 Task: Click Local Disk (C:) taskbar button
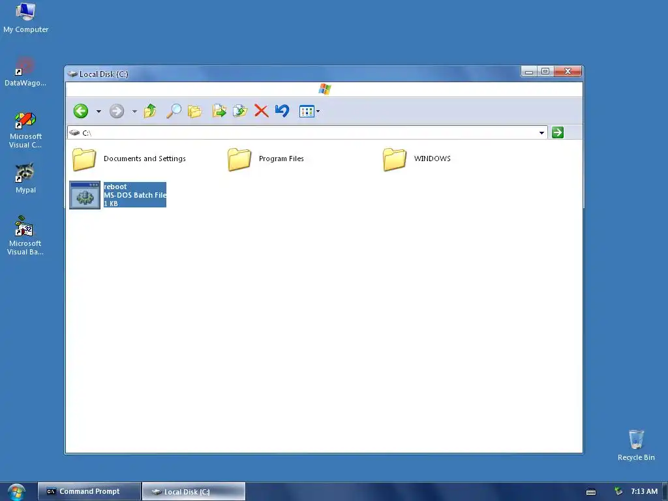(x=193, y=492)
